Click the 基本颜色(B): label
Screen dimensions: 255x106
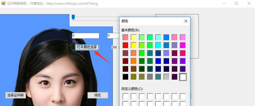pos(130,30)
